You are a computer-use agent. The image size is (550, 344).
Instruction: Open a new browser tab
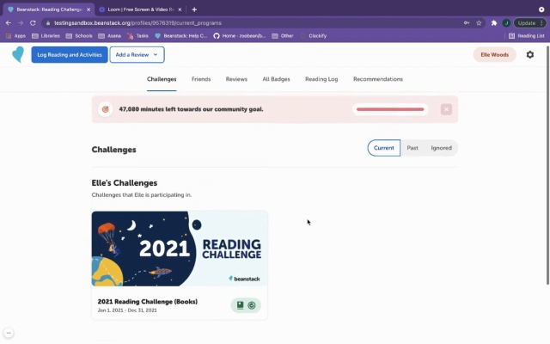[x=194, y=9]
